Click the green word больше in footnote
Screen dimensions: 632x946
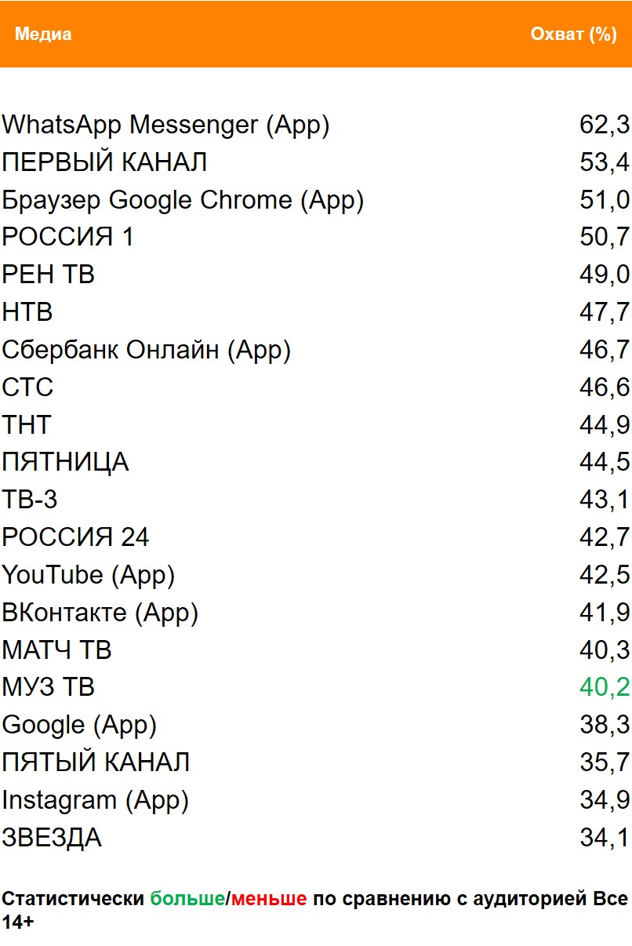pyautogui.click(x=187, y=899)
